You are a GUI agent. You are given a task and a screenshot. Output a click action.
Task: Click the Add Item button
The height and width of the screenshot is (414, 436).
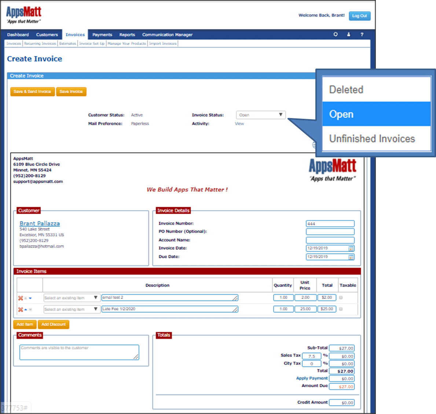click(x=25, y=324)
